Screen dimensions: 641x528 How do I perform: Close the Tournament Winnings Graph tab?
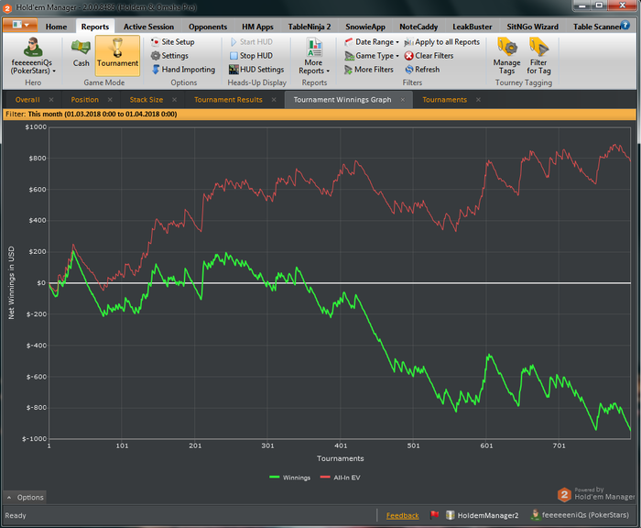pyautogui.click(x=403, y=100)
